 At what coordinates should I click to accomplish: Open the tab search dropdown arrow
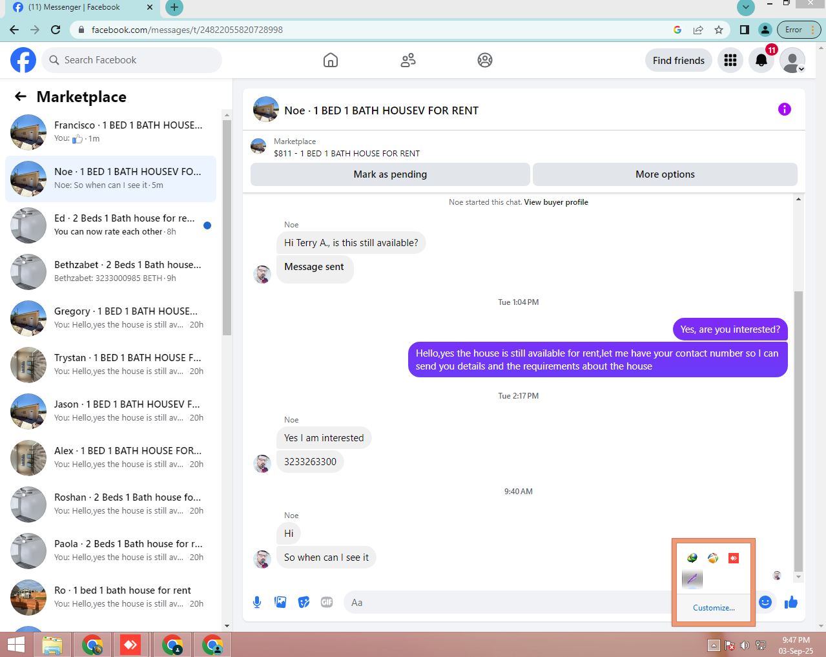pos(746,8)
